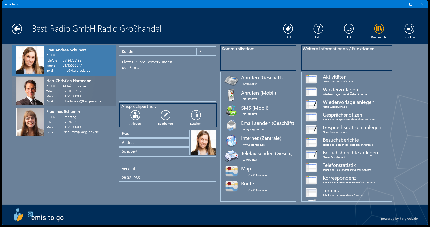Click the SMS (Mobil) icon
Viewport: 430px width, 227px height.
click(x=231, y=110)
